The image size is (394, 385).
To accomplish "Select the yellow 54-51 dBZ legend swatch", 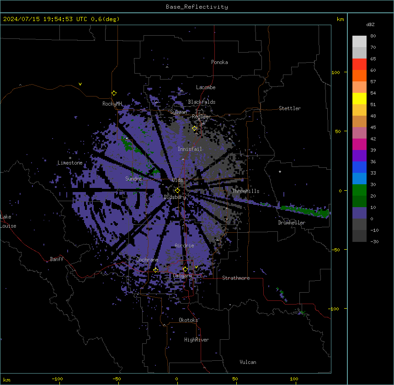I will click(359, 98).
